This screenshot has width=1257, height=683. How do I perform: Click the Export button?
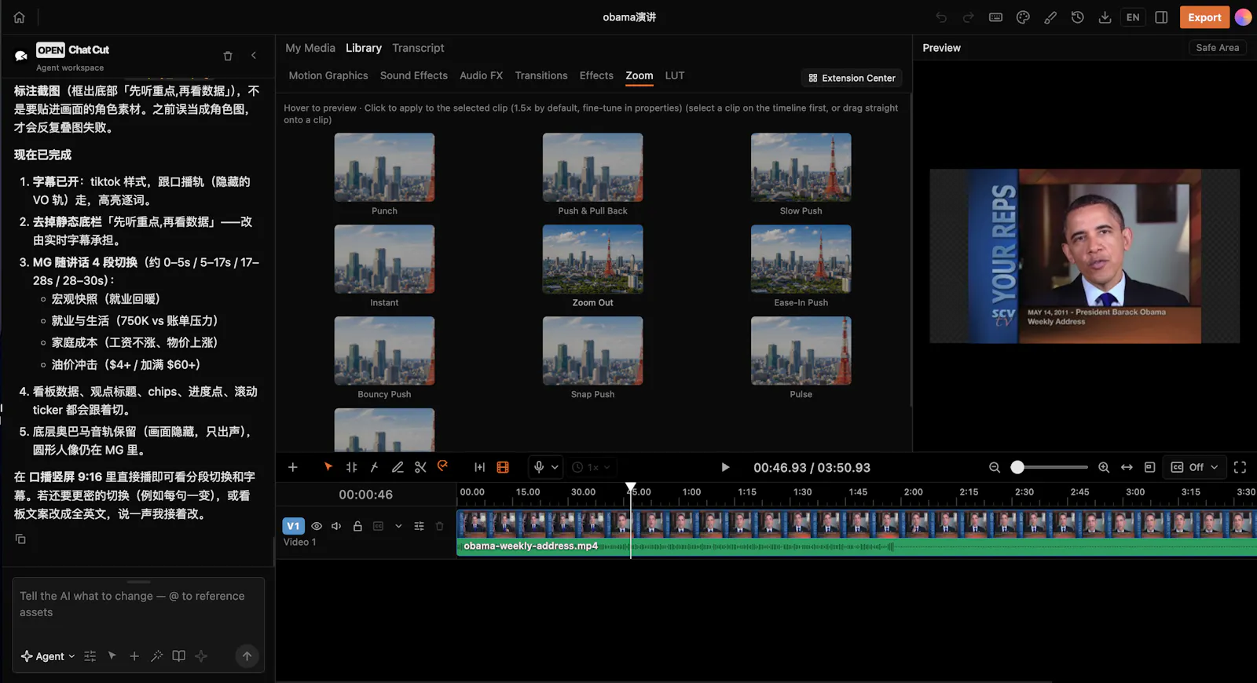pos(1204,17)
